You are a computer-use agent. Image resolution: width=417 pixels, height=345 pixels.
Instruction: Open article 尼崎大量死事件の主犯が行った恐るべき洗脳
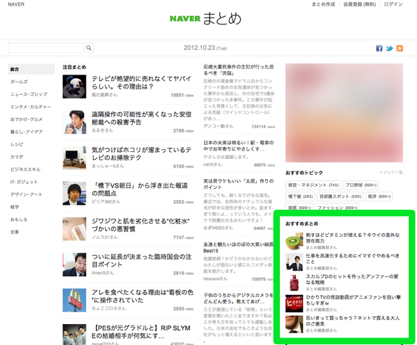(x=239, y=70)
